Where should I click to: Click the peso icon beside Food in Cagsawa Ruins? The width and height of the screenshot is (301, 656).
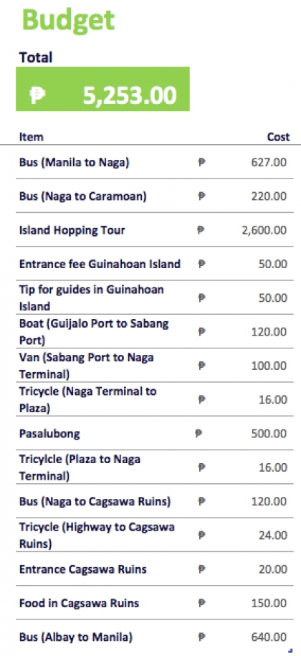click(x=201, y=603)
